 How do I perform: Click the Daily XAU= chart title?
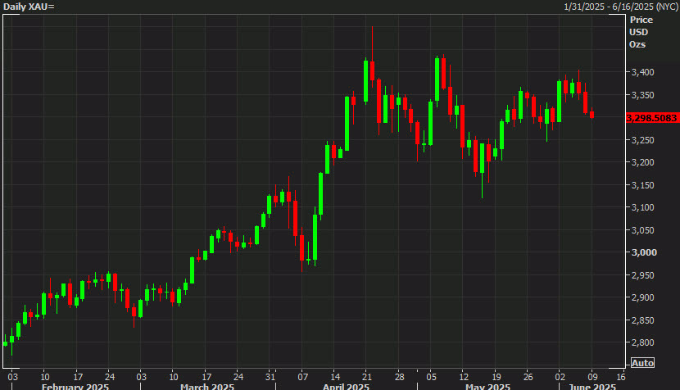coord(29,7)
